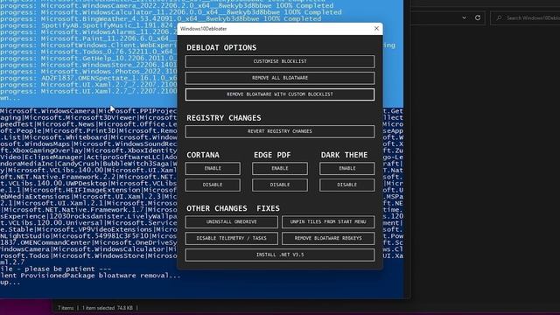Open the Customise Blocklist option
The image size is (560, 315).
tap(280, 61)
